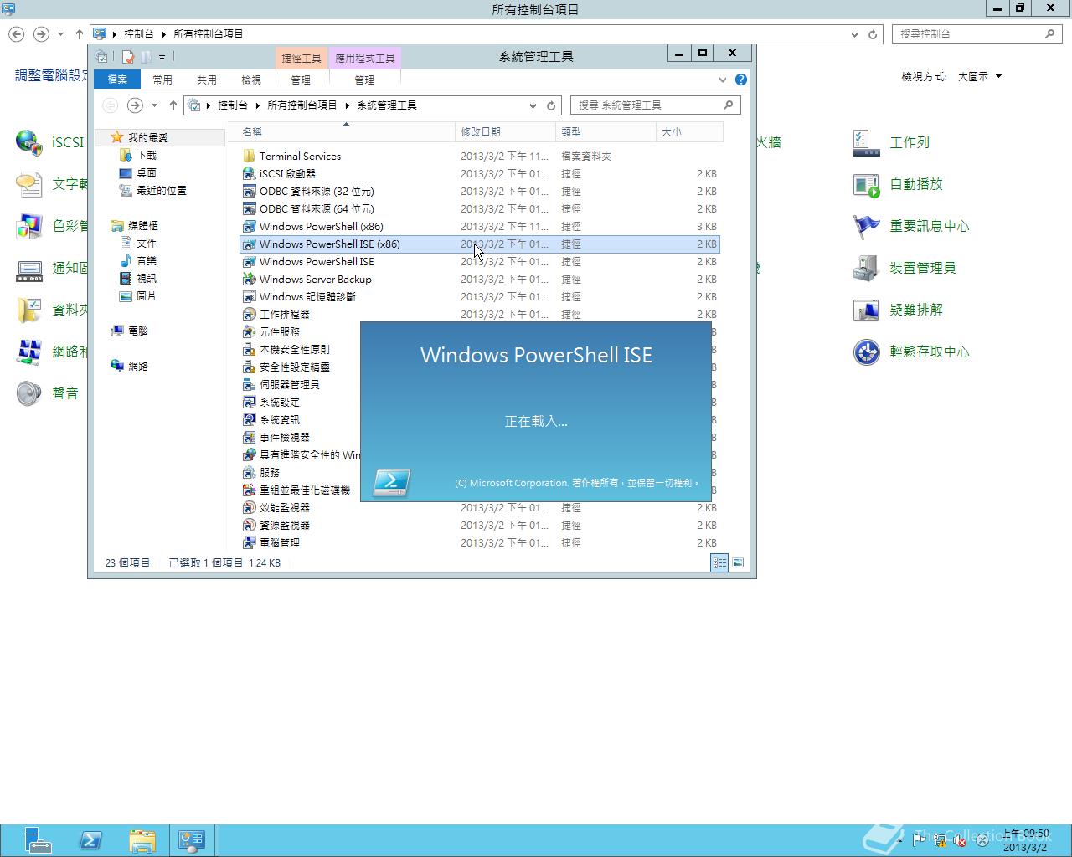The image size is (1072, 857).
Task: Open 輕鬆存取中心 control panel icon
Action: point(866,352)
